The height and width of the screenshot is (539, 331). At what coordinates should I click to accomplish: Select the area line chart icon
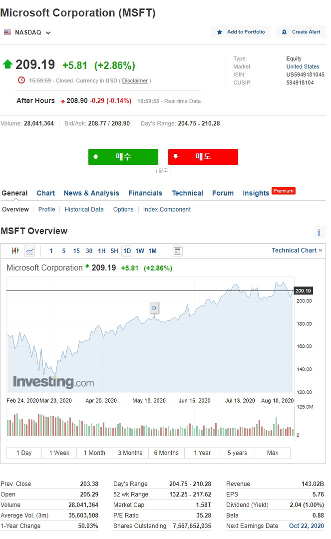[30, 251]
